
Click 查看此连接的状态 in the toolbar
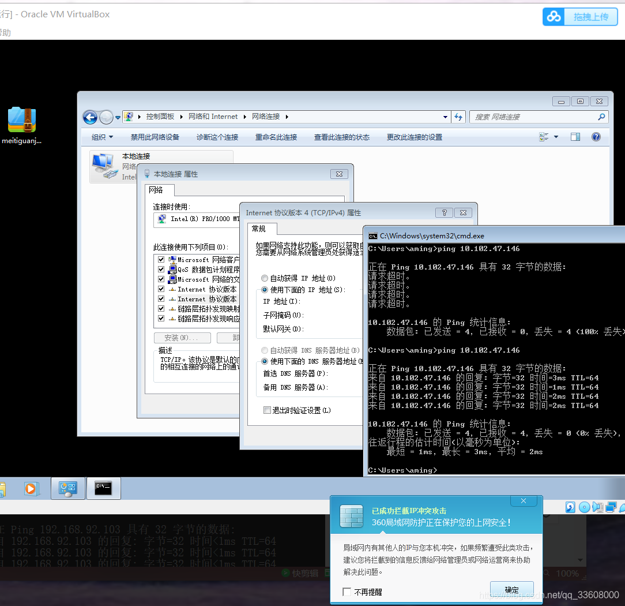tap(341, 137)
